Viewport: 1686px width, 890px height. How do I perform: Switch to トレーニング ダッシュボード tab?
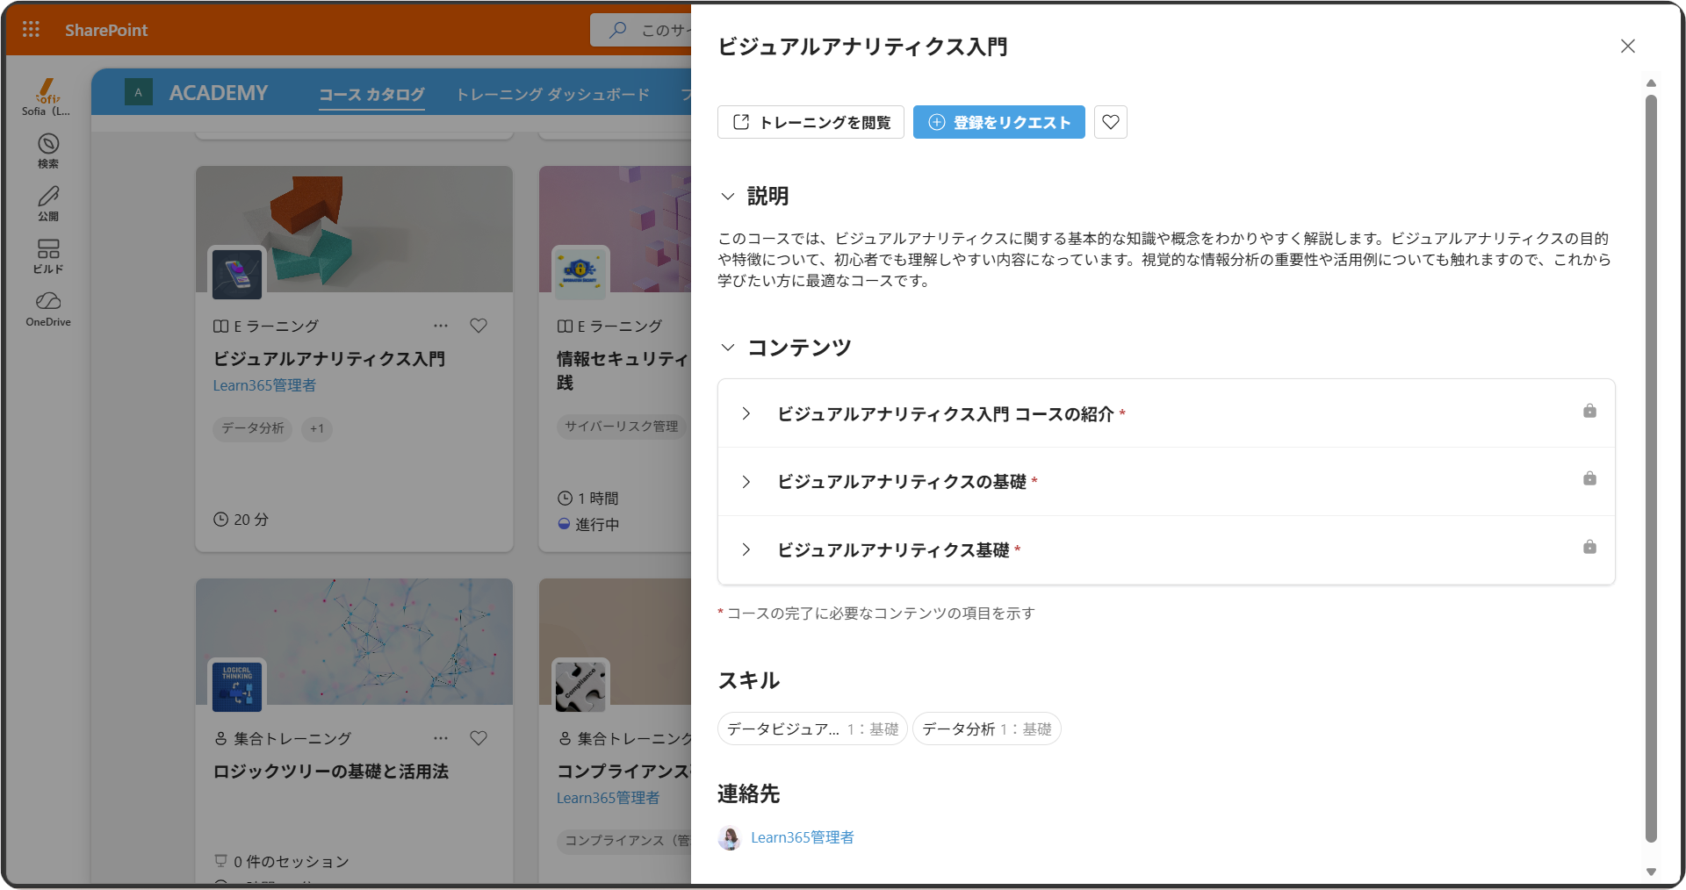tap(552, 94)
